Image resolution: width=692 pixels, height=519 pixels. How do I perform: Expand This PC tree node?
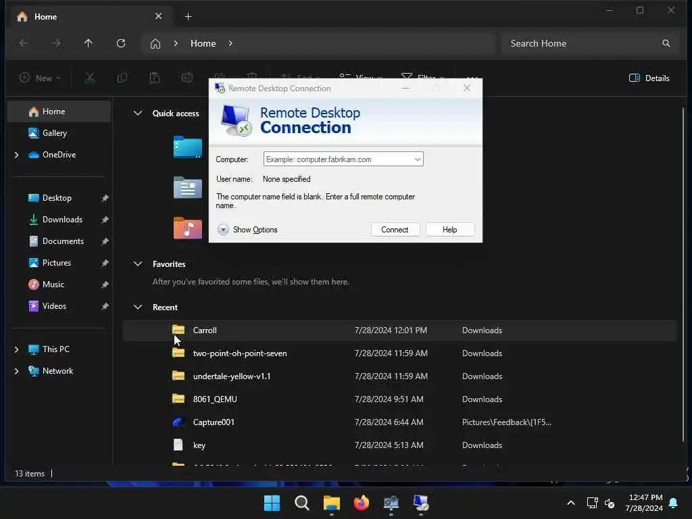[x=16, y=349]
